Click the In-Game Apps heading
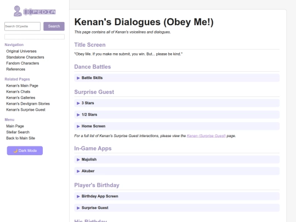The height and width of the screenshot is (222, 296). (x=93, y=149)
